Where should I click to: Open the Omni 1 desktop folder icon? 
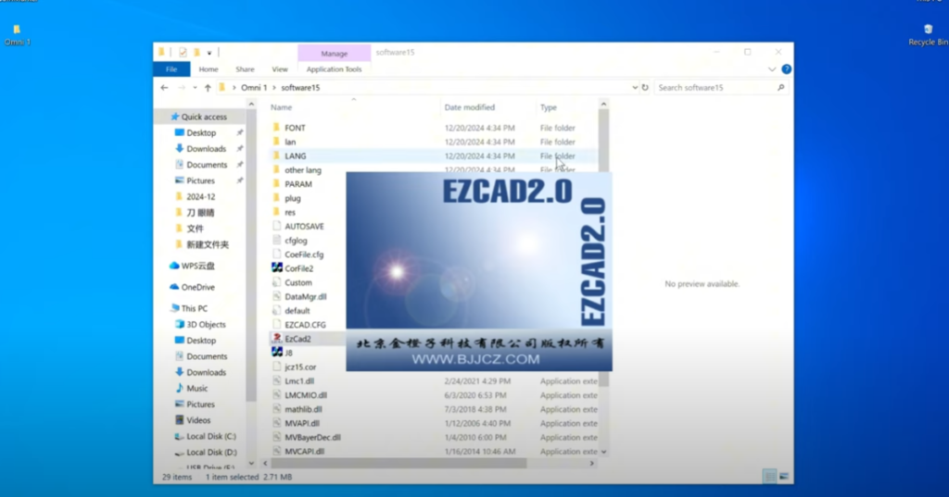[17, 31]
